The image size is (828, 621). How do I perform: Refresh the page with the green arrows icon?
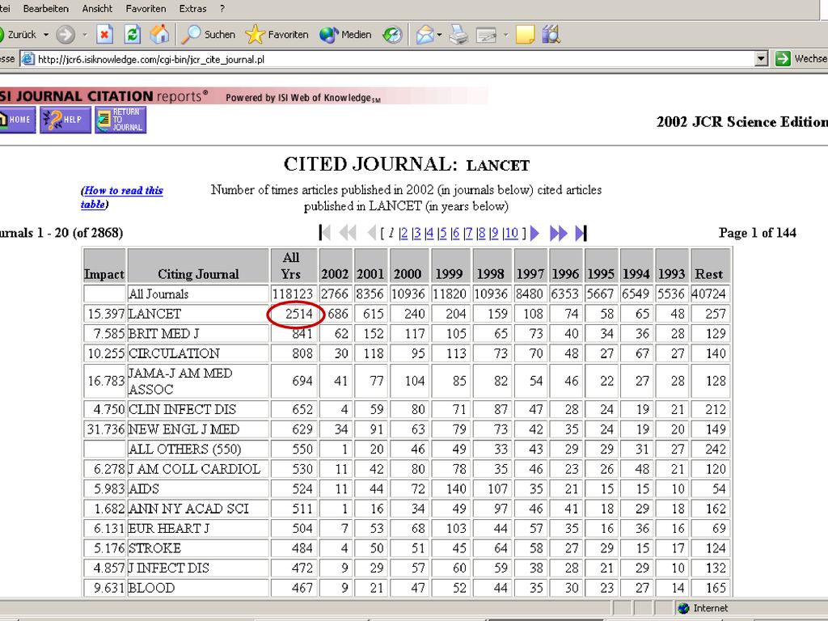(x=132, y=35)
